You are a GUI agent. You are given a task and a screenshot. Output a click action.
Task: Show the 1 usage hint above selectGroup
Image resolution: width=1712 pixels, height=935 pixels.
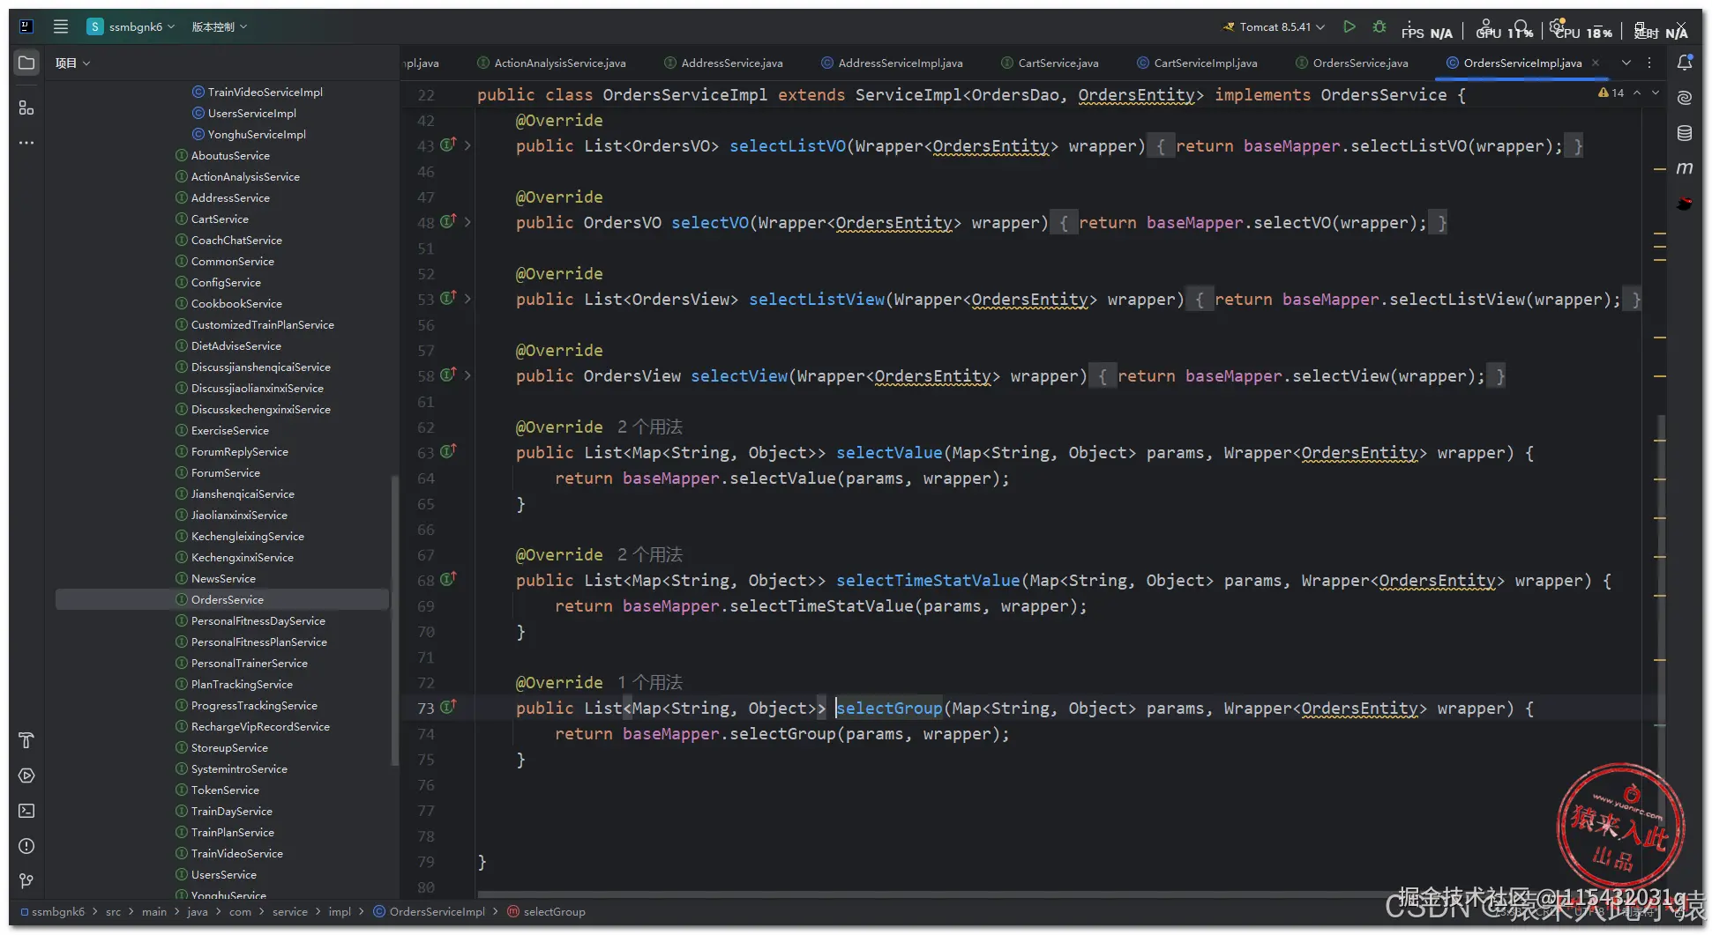650,682
